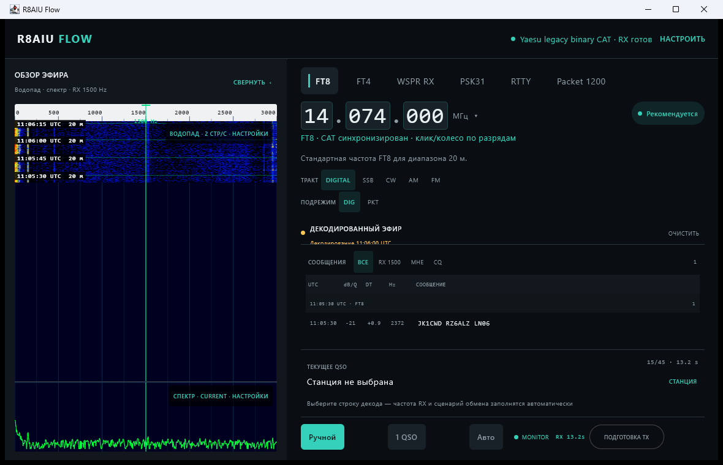
Task: Select PKT submode
Action: tap(373, 202)
